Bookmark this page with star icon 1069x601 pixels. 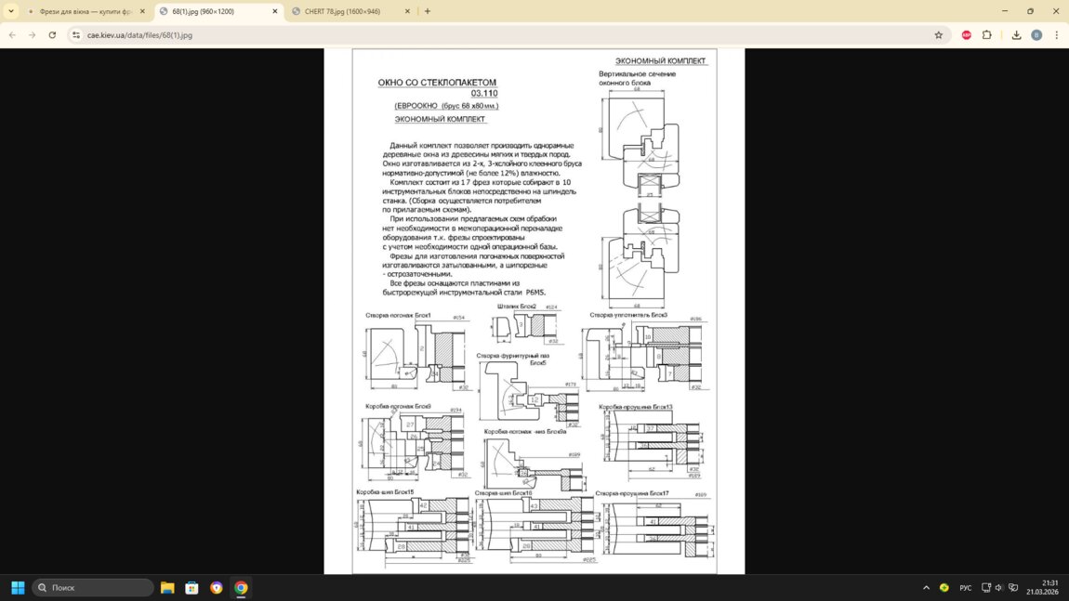[x=938, y=35]
